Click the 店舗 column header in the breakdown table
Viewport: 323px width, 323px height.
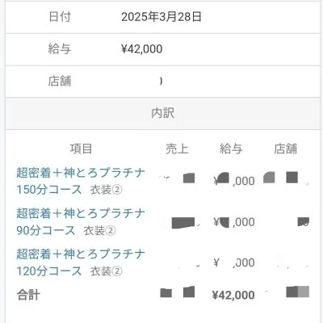(x=286, y=149)
